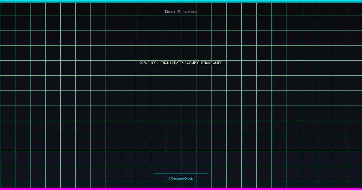
Task: Click the left end of the cyan divider
Action: [x=155, y=173]
